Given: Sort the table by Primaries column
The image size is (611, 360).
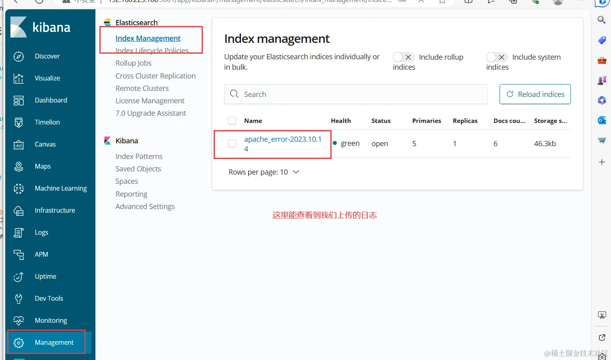Looking at the screenshot, I should 427,121.
